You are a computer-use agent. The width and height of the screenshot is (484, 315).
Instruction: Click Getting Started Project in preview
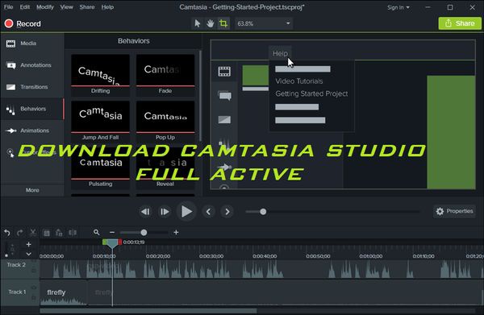click(x=311, y=93)
